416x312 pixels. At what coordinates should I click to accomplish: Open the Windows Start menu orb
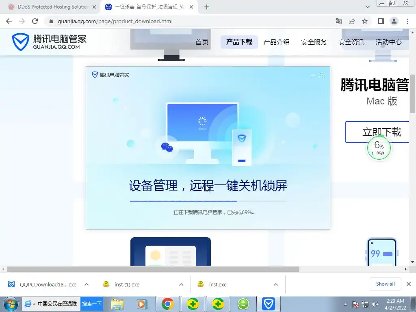point(10,304)
